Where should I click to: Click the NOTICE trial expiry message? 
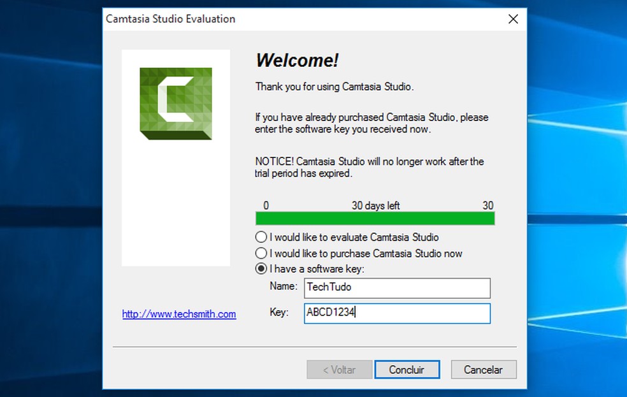[370, 167]
